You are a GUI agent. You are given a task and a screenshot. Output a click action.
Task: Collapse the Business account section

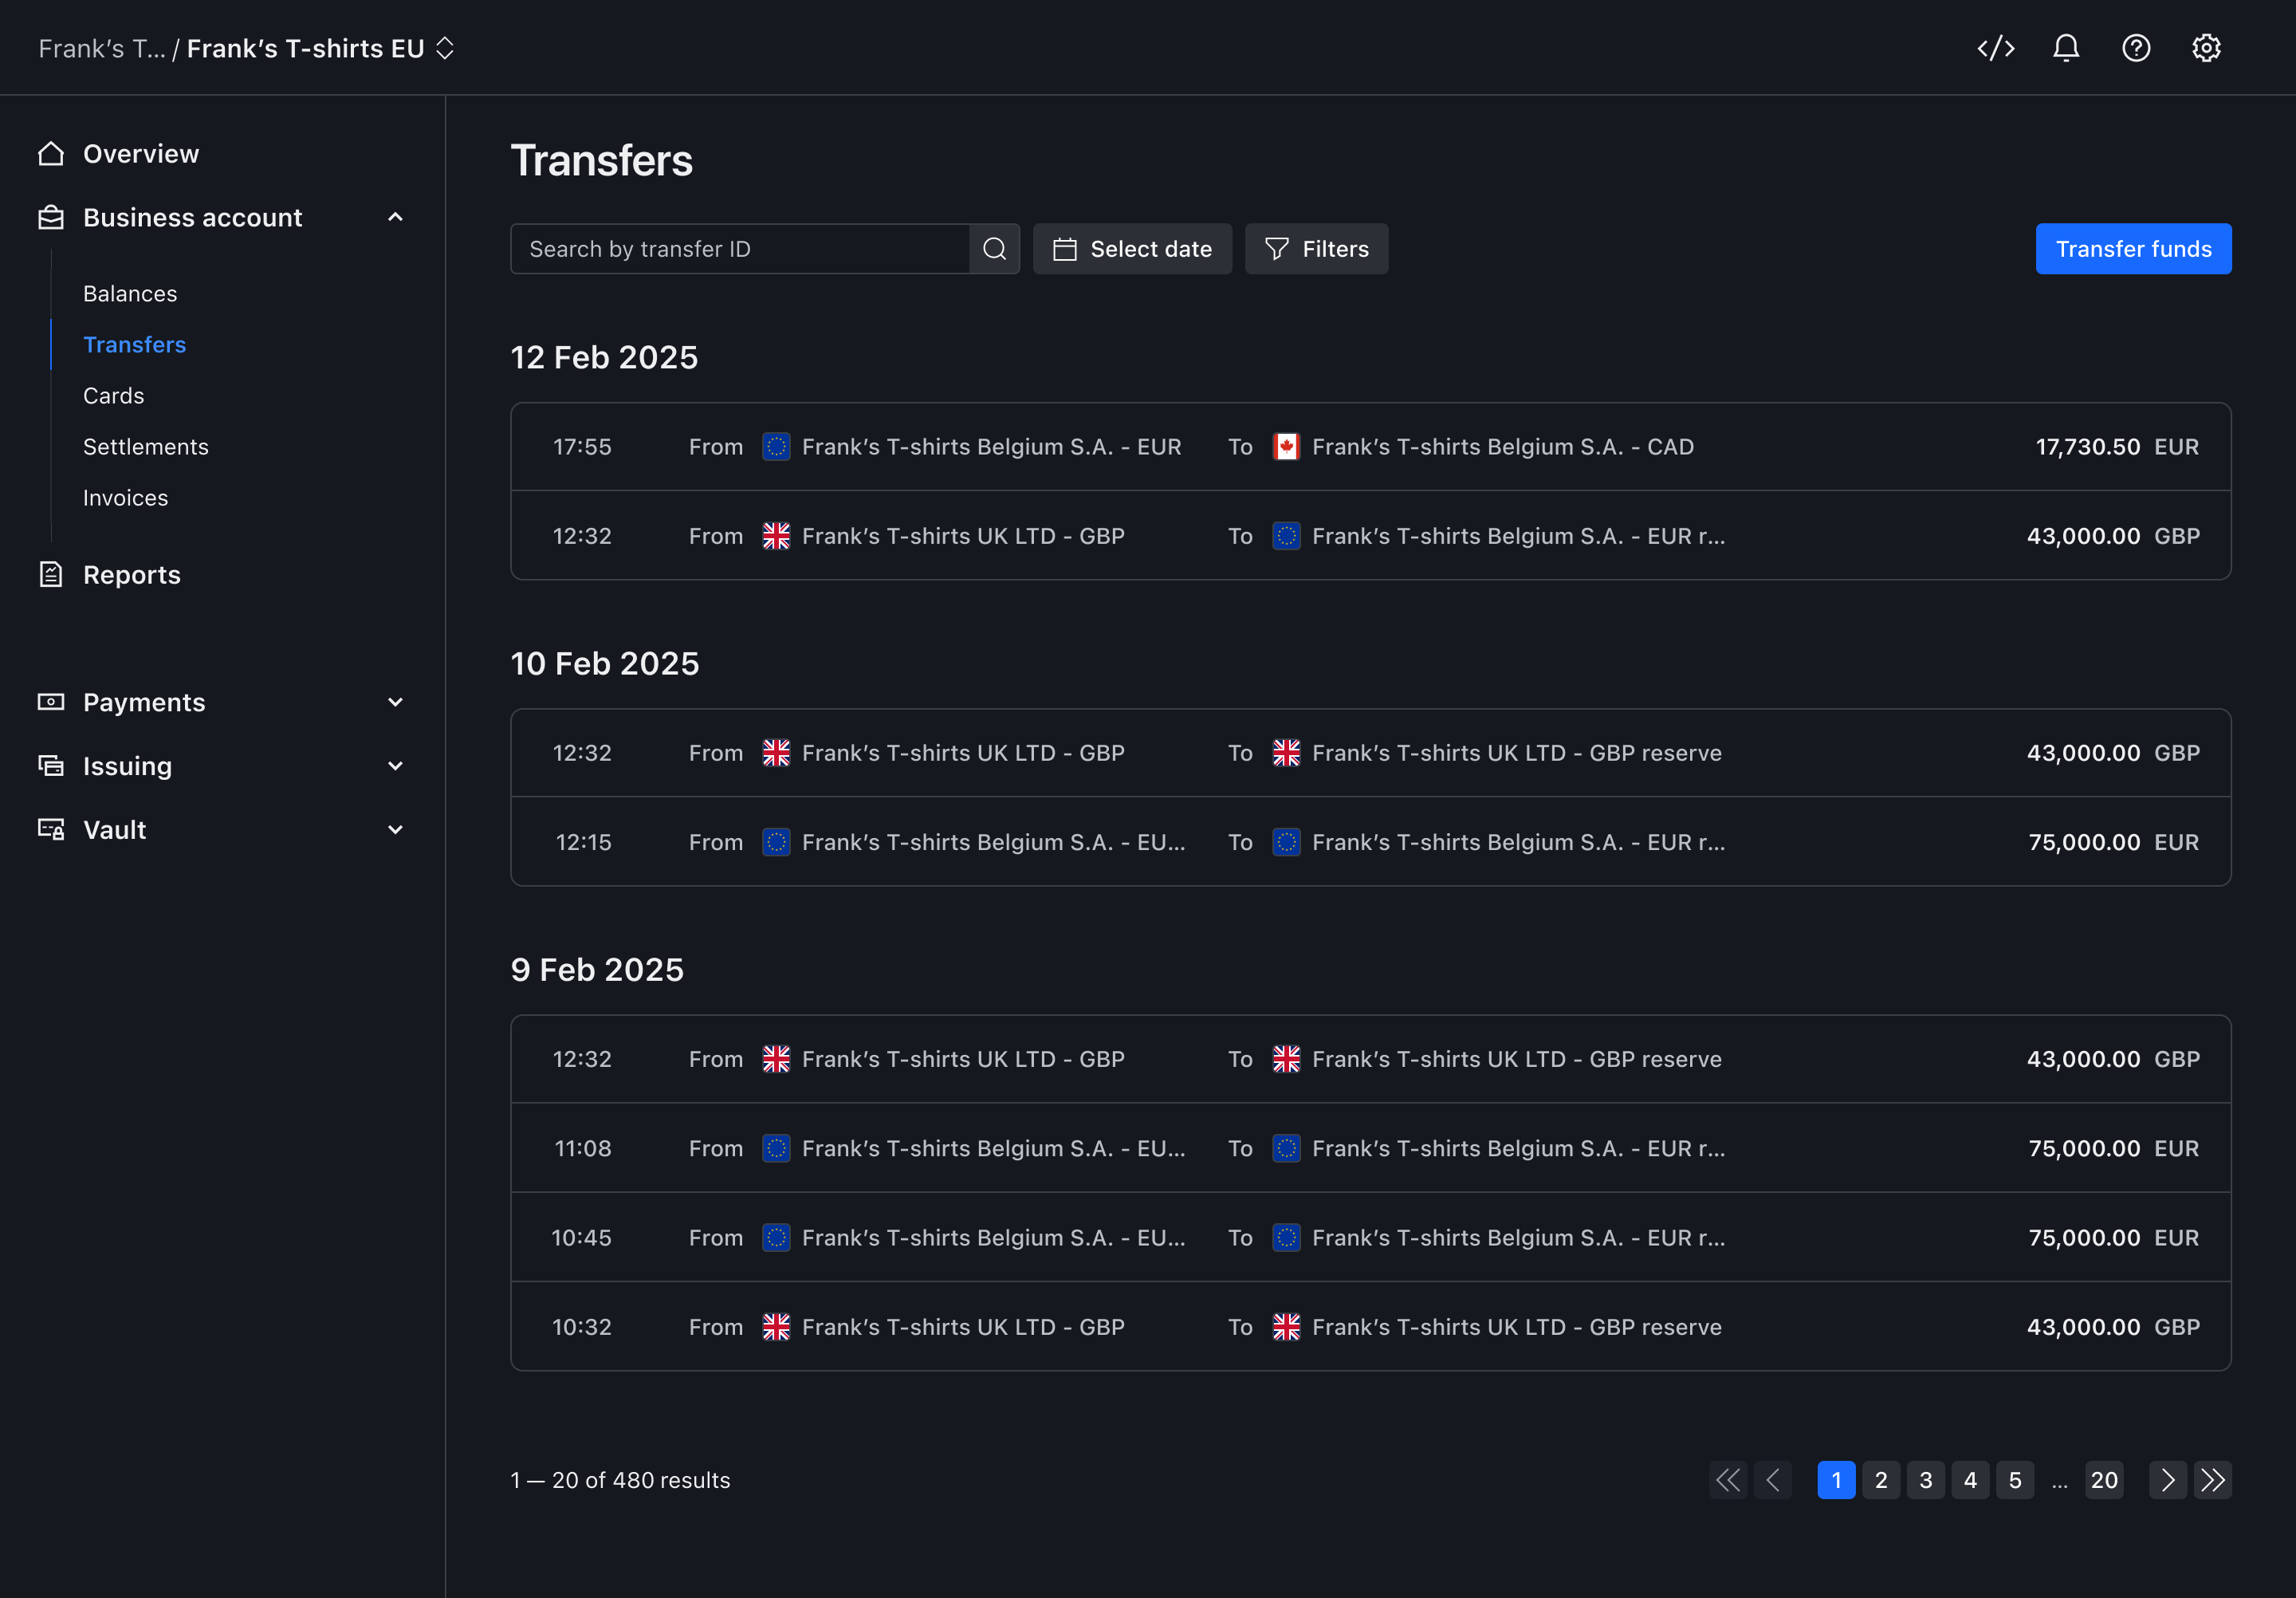click(395, 217)
